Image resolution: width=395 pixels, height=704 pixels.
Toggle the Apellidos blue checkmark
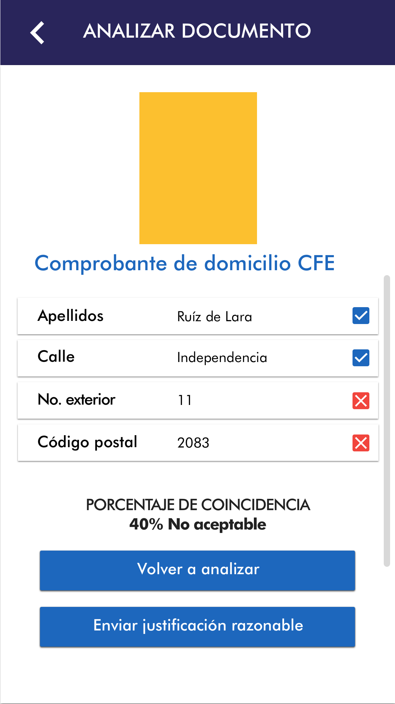tap(361, 316)
